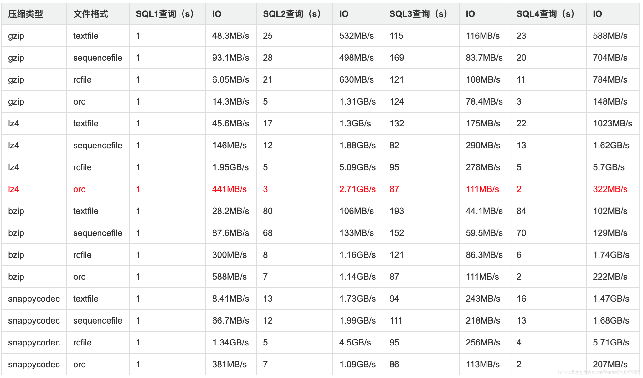Viewport: 643px width, 378px height.
Task: Click the SQL4查询（s）header cell
Action: [546, 14]
